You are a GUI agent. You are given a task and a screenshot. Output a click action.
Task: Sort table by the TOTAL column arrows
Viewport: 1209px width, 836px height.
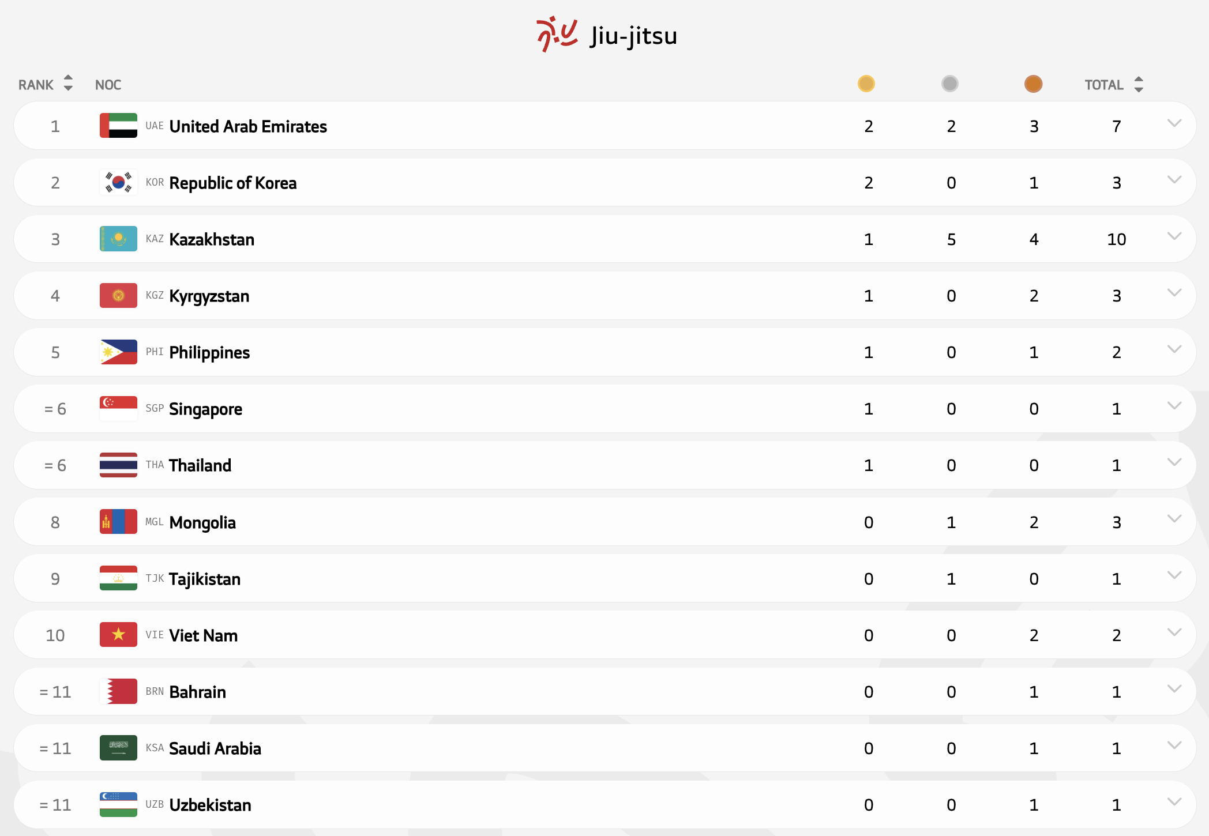[1138, 85]
